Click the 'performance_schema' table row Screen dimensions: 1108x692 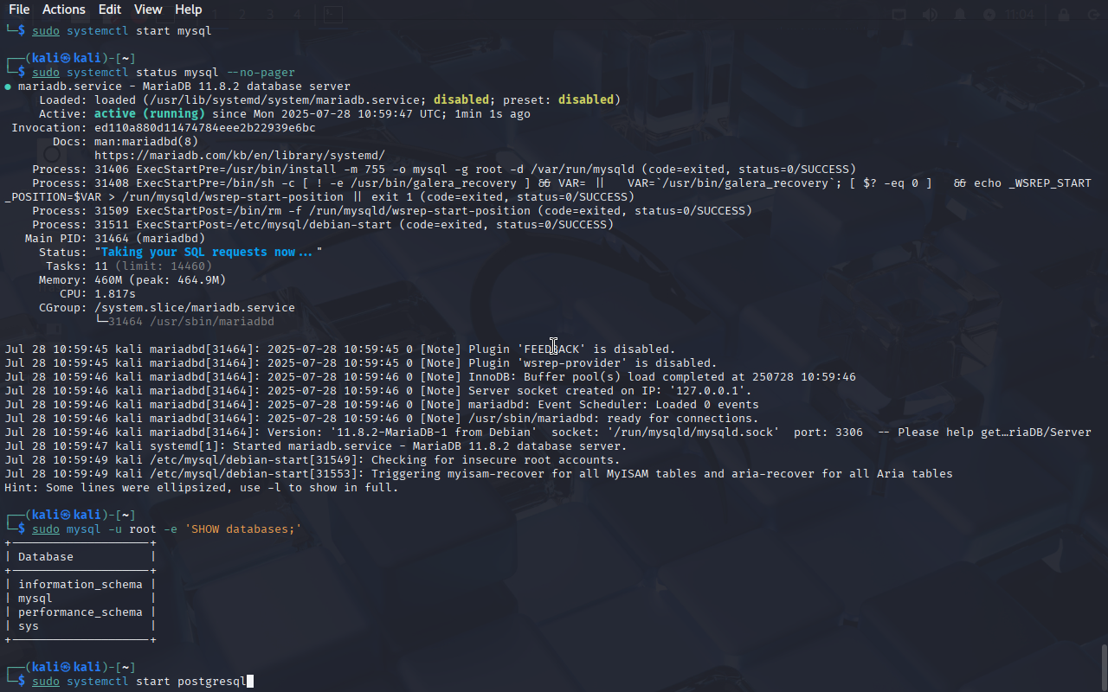pyautogui.click(x=81, y=612)
